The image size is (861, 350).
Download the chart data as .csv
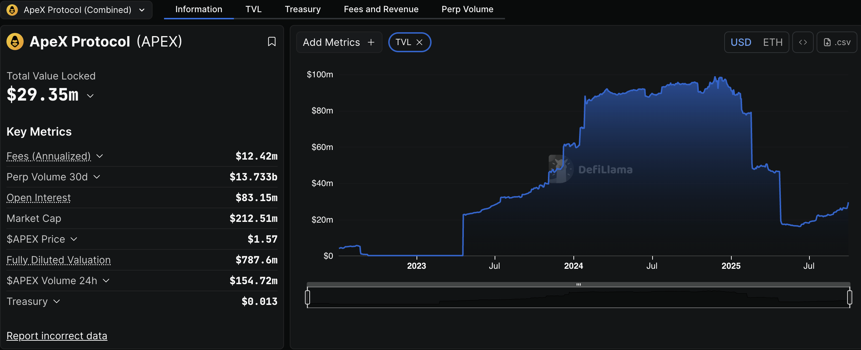coord(837,42)
